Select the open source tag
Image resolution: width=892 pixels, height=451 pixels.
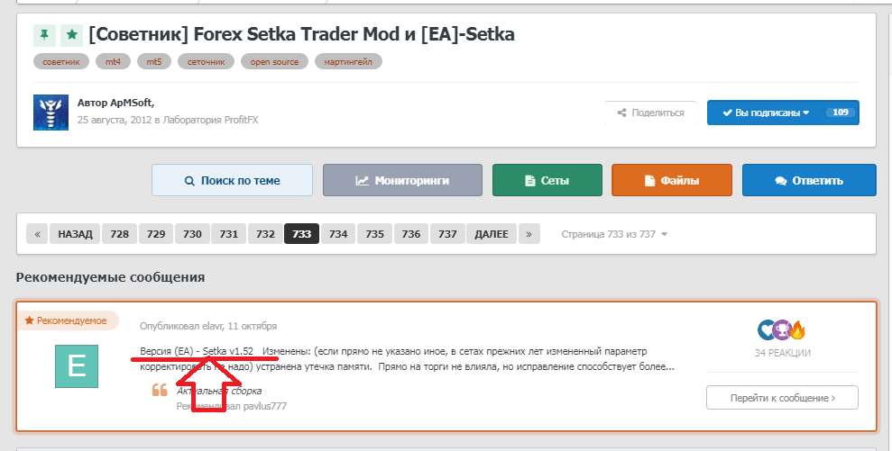(274, 61)
